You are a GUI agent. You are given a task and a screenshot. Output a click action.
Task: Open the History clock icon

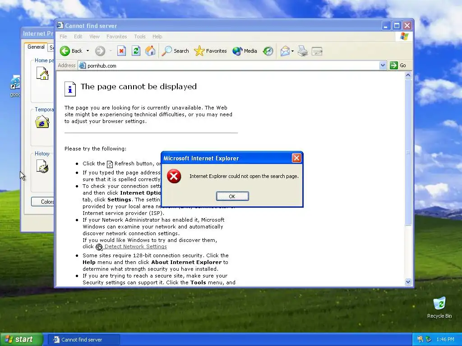[268, 51]
